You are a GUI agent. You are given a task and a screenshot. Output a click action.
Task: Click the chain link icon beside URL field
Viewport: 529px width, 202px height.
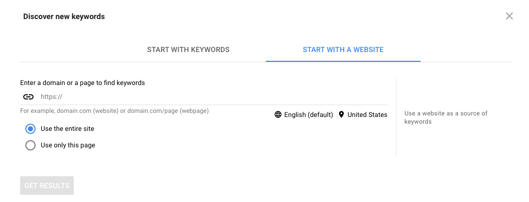tap(28, 97)
